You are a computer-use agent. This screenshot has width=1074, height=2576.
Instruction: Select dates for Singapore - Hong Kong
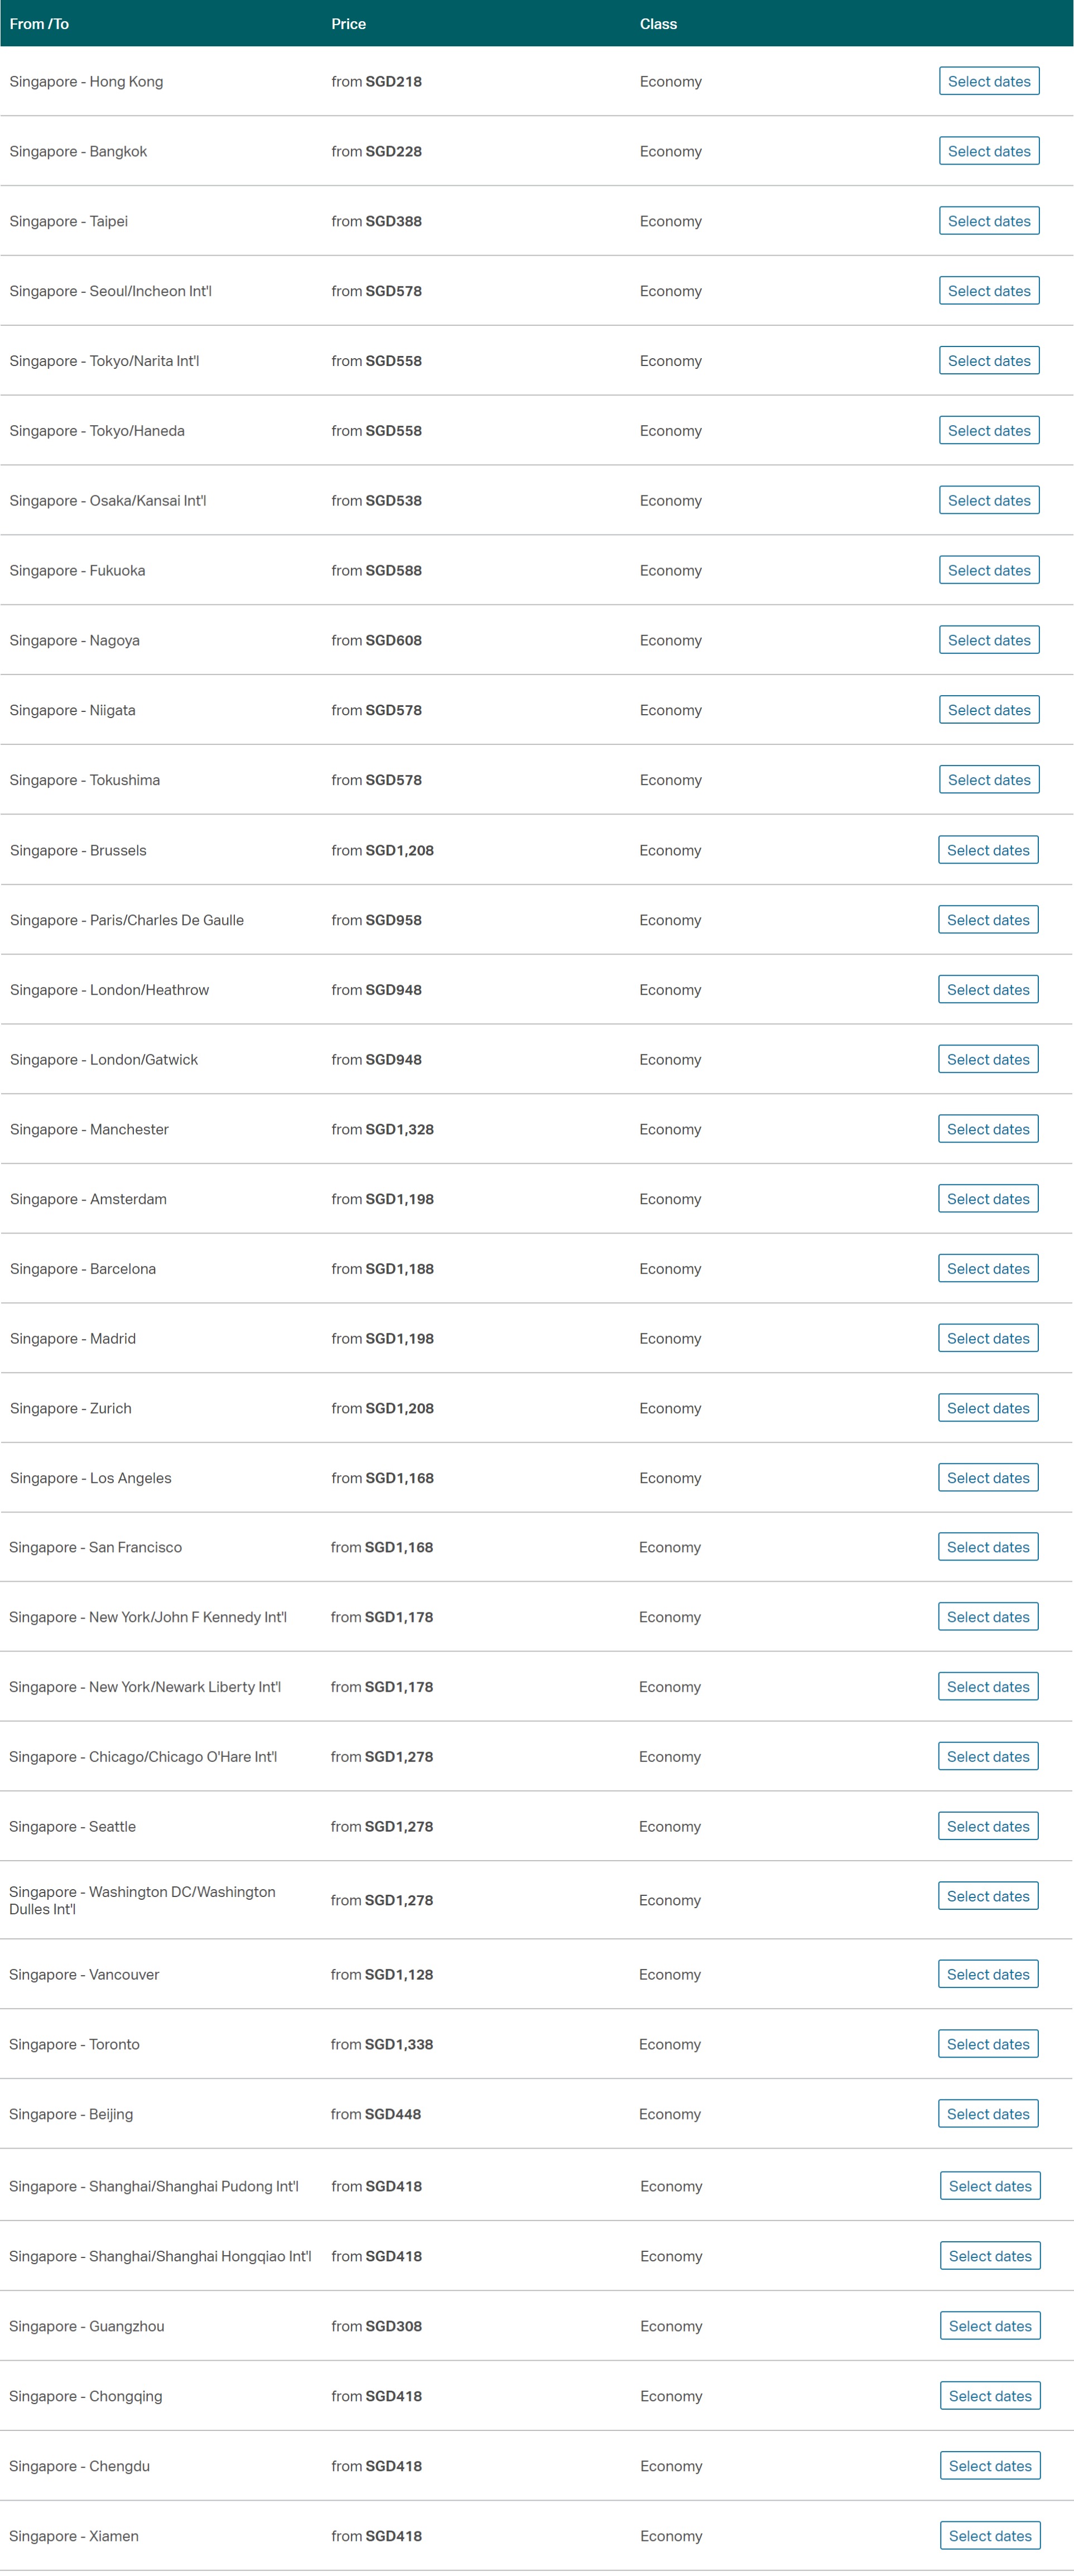[988, 81]
